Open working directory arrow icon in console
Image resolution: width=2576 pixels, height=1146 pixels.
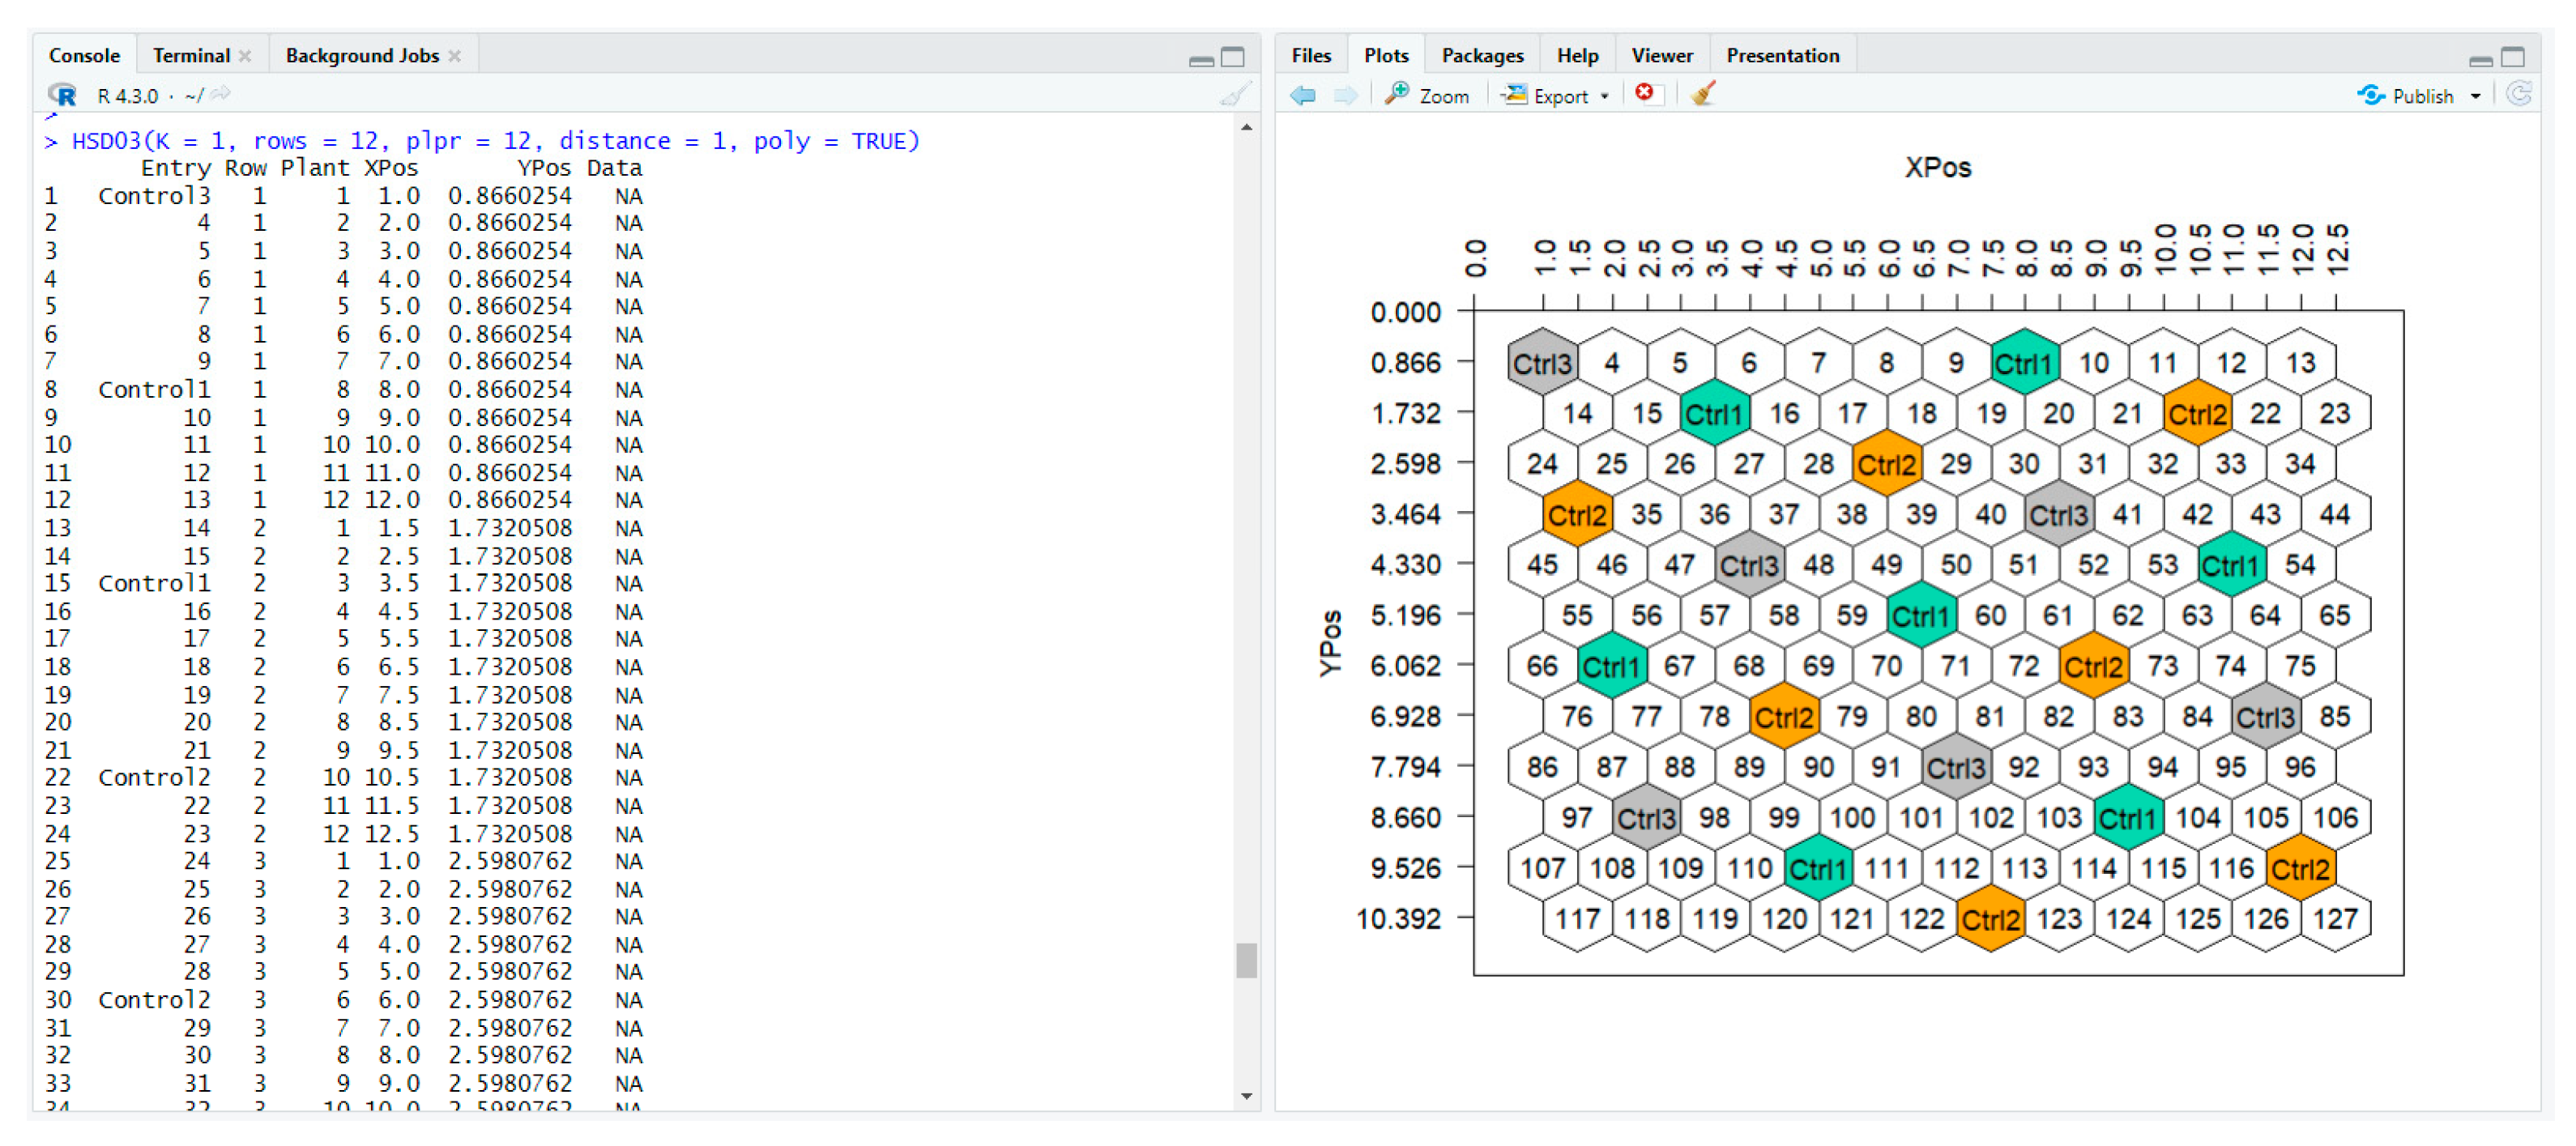(222, 95)
